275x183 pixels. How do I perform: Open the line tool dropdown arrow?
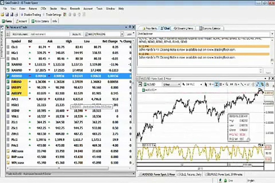point(245,85)
